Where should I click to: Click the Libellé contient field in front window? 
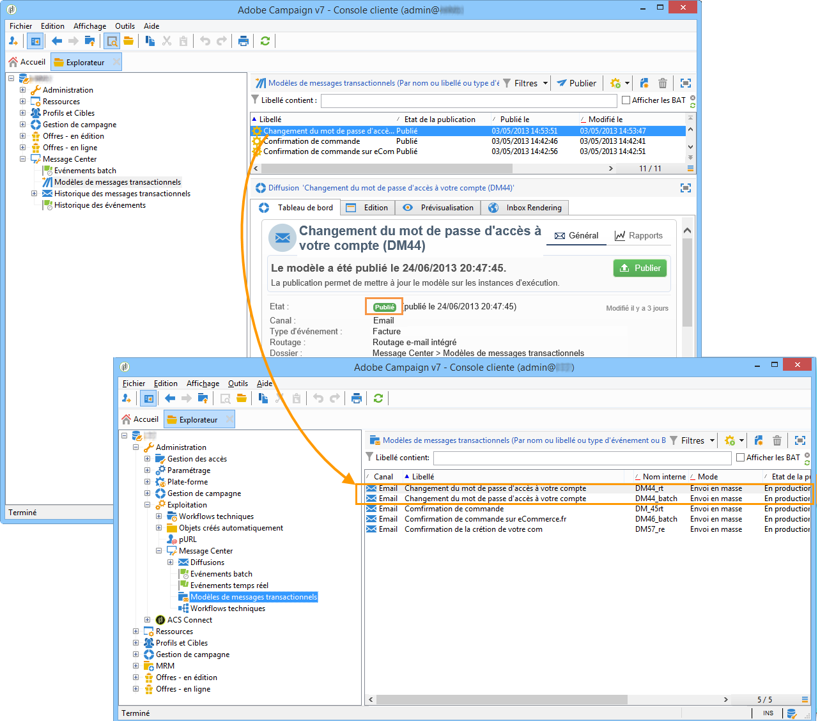point(582,458)
